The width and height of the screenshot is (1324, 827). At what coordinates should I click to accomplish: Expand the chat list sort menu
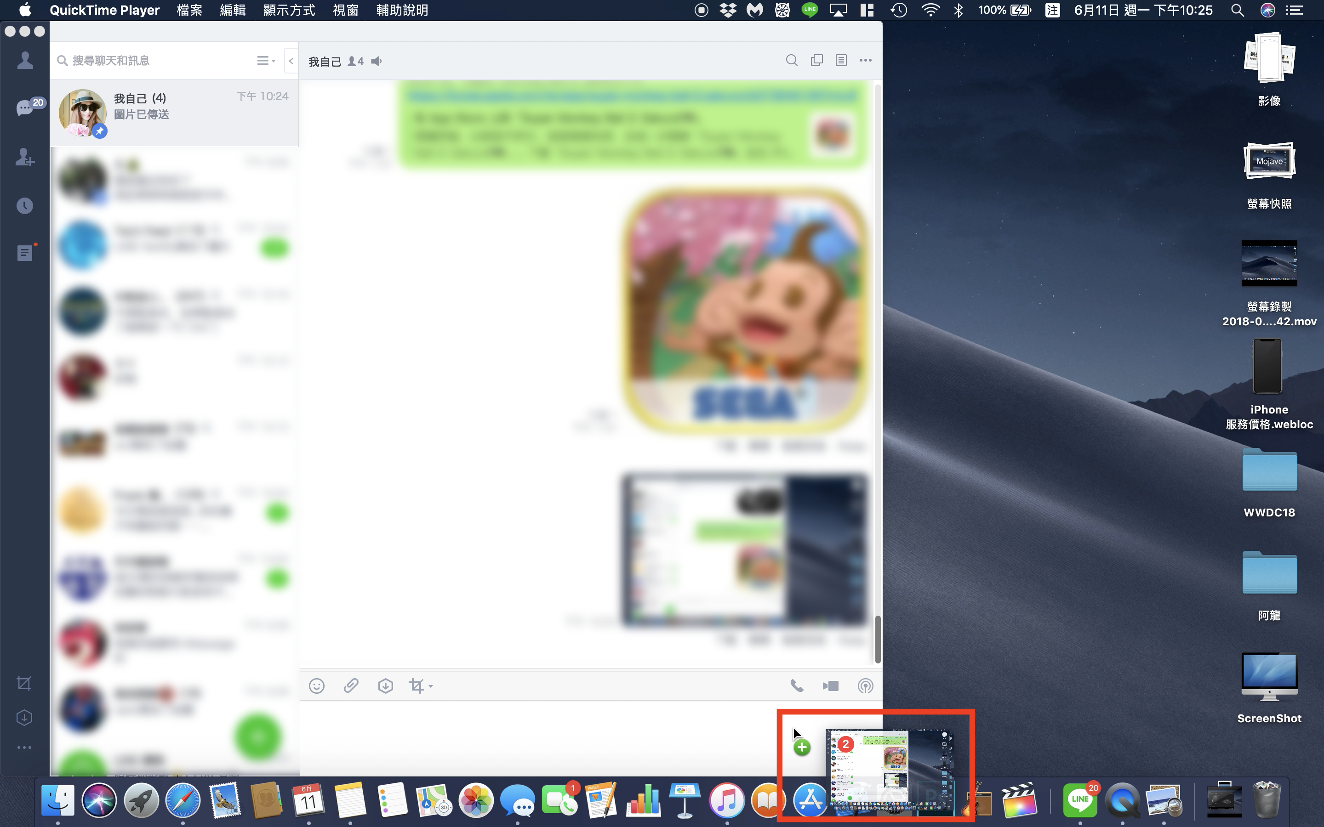(266, 61)
